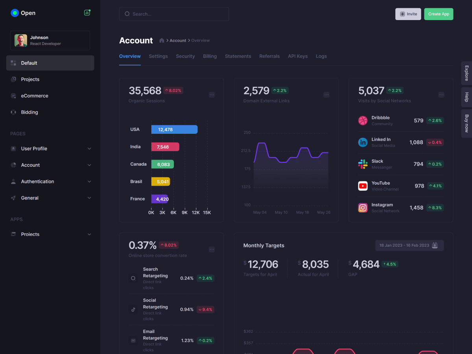472x354 pixels.
Task: Click the Instagram social network icon
Action: click(x=363, y=208)
